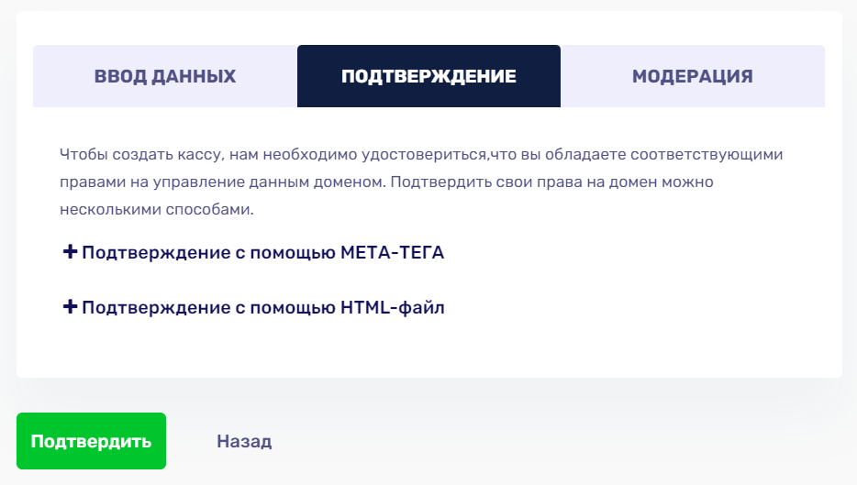
Task: Return to the data entry step tab
Action: click(165, 76)
